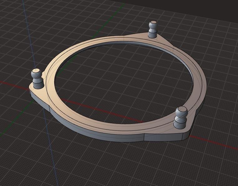Select the ball stud farthest back on the ring
The height and width of the screenshot is (186, 238).
pos(153,29)
